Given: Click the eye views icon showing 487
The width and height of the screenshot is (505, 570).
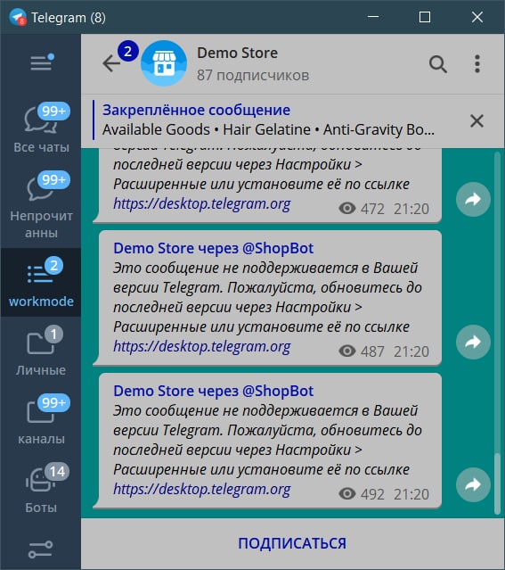Looking at the screenshot, I should coord(347,351).
